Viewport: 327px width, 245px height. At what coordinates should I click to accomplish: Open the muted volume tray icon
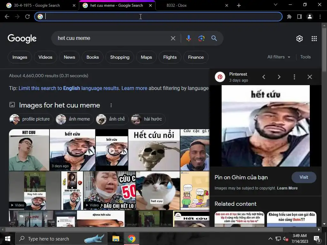[285, 239]
